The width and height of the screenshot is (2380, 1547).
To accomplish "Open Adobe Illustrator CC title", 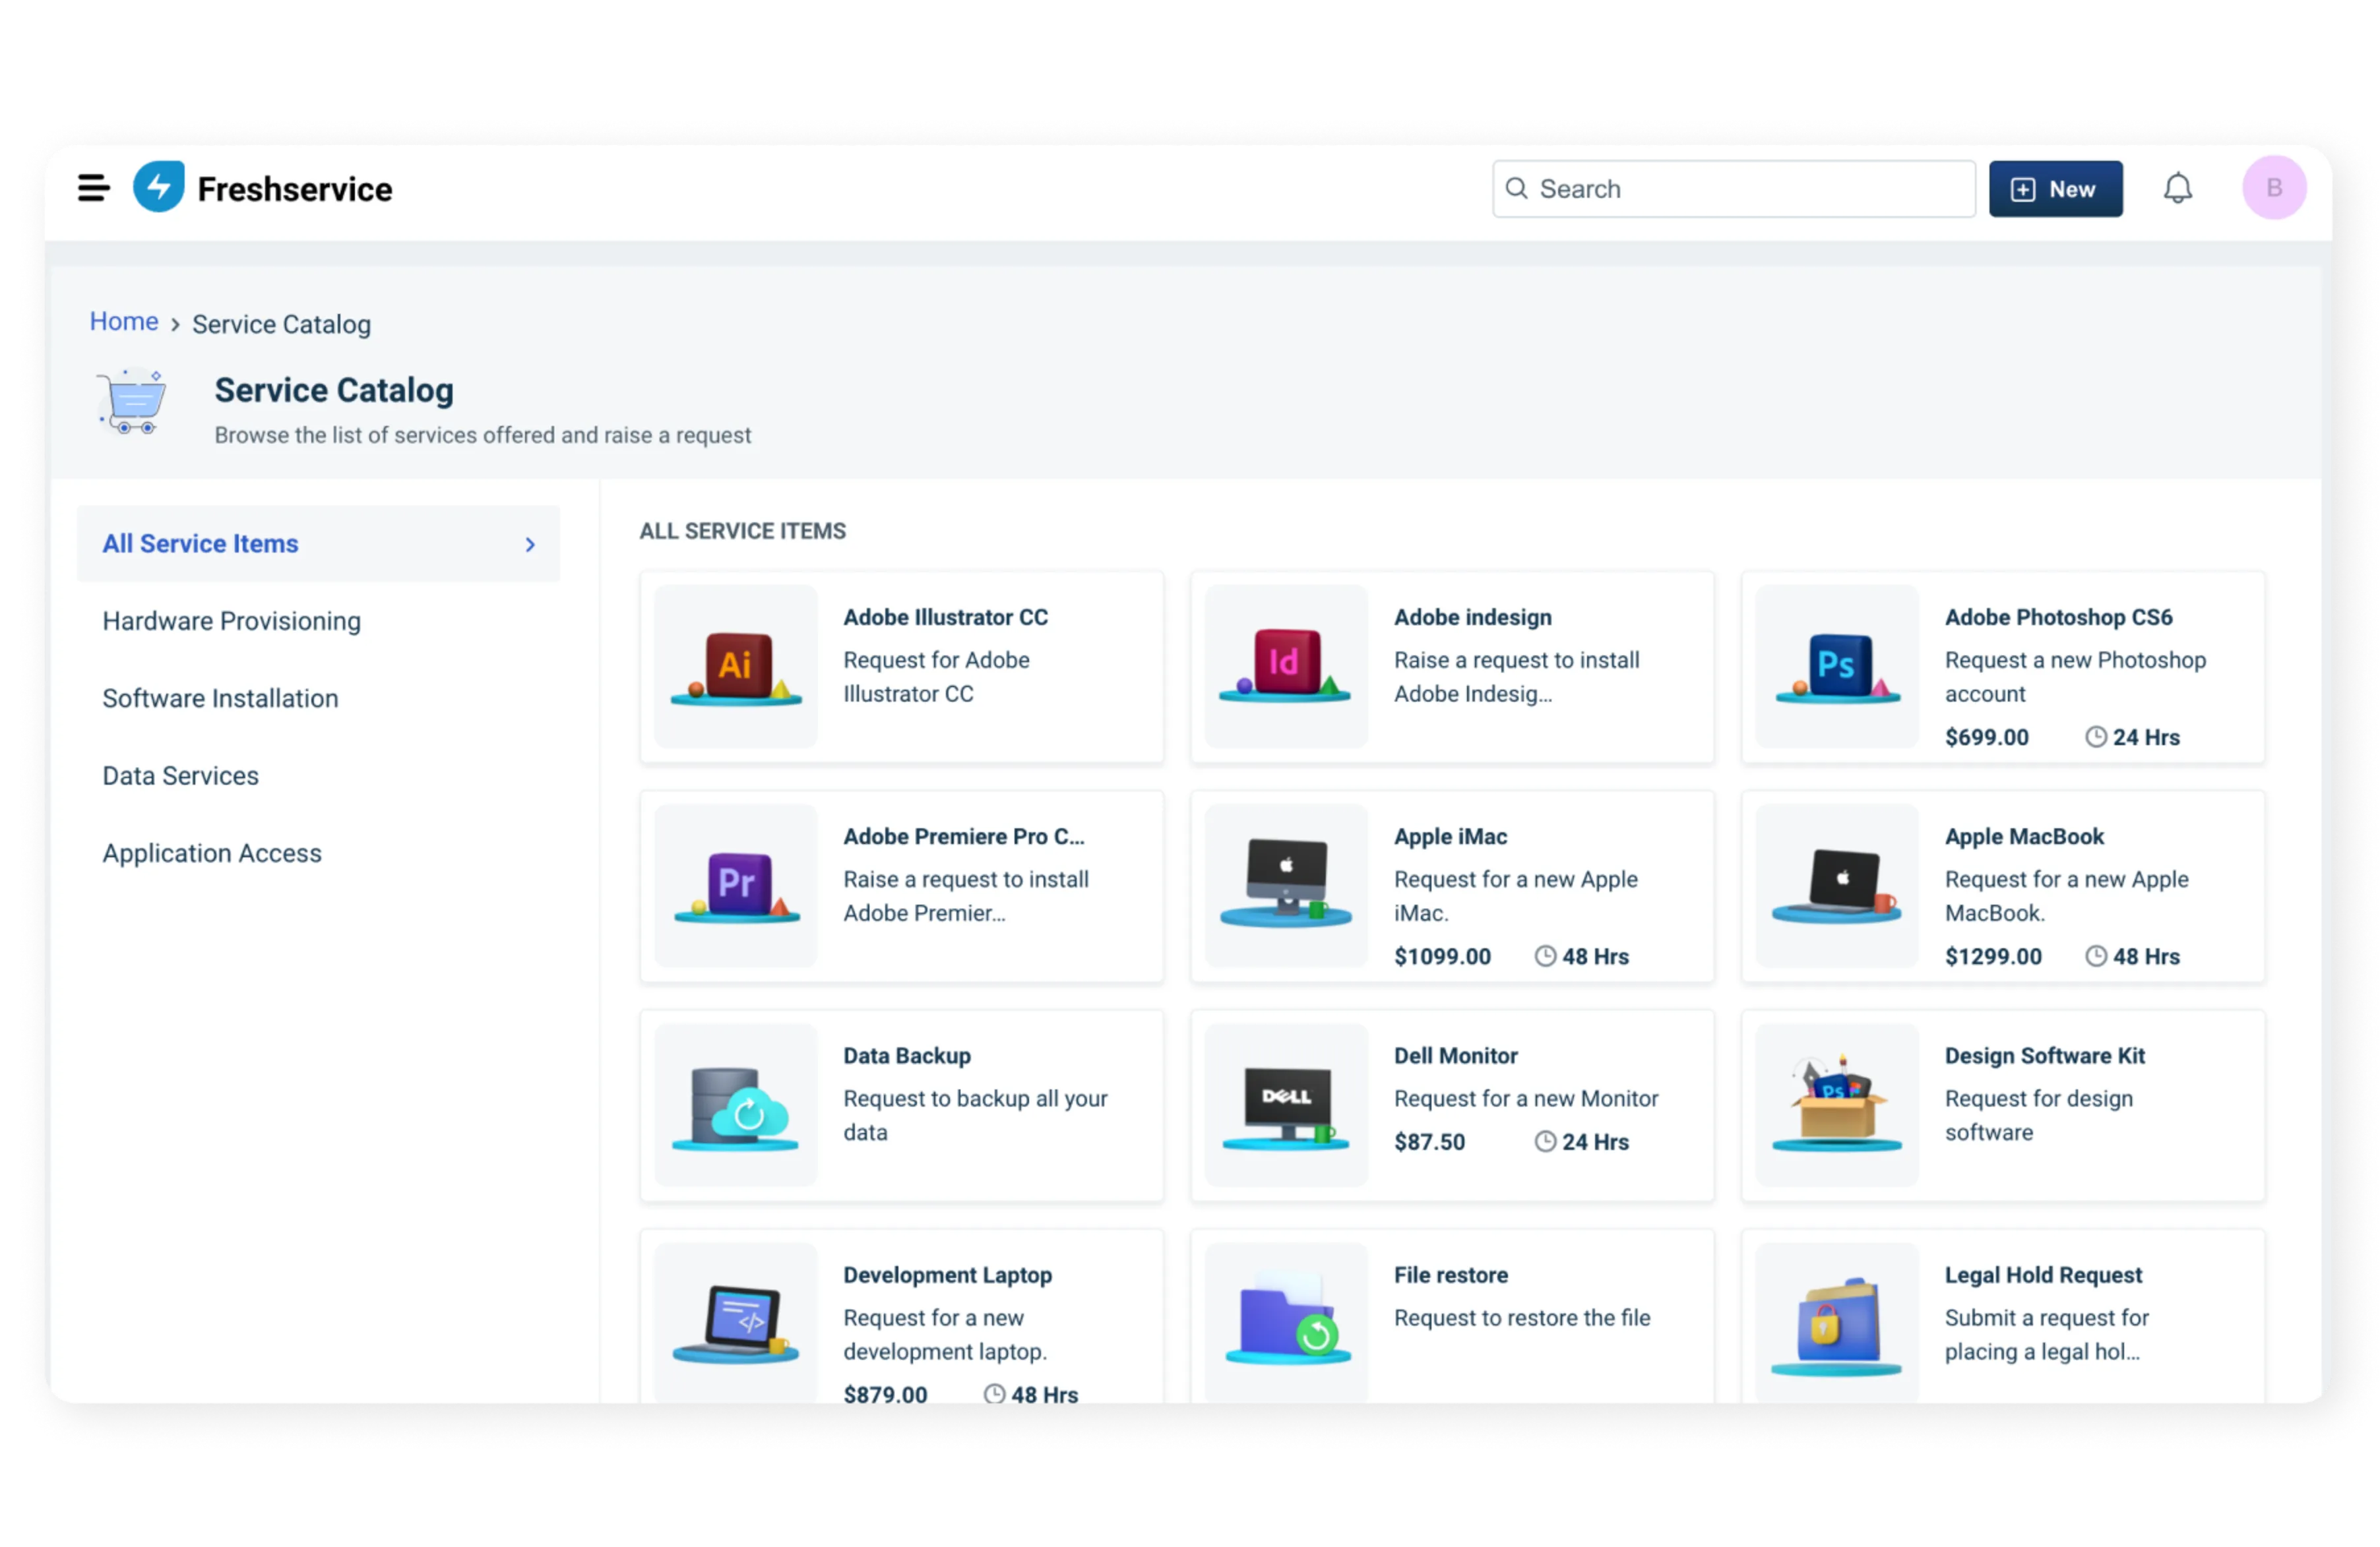I will pyautogui.click(x=945, y=617).
